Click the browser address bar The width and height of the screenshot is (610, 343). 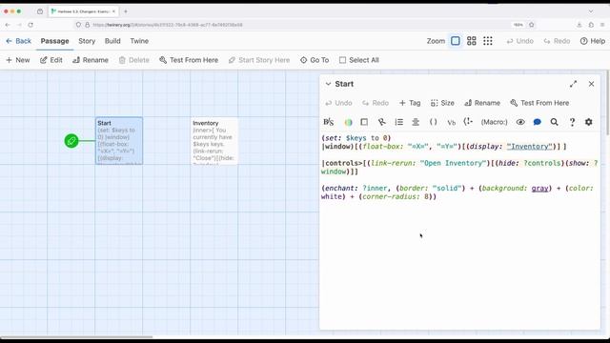(x=295, y=25)
